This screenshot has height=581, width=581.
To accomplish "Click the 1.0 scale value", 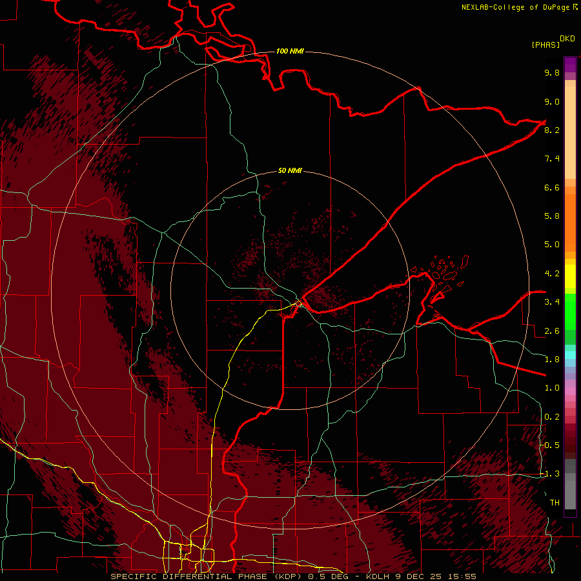I will tap(552, 388).
